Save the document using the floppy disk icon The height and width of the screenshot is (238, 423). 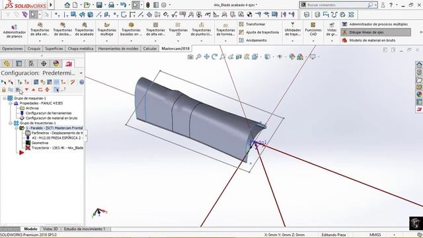point(99,5)
